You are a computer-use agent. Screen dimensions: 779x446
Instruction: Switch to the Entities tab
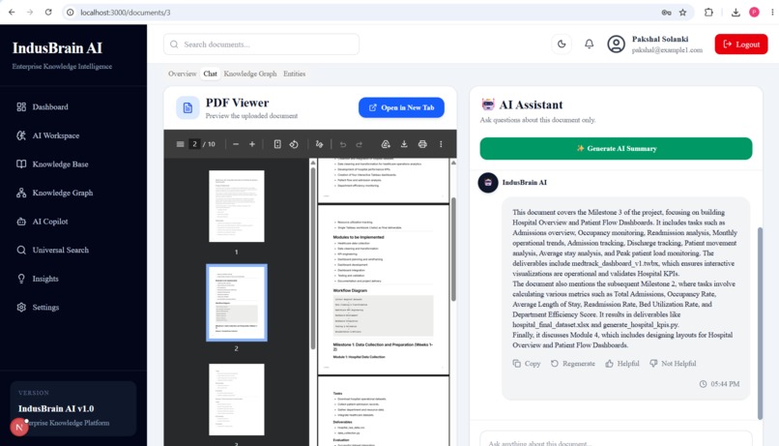[294, 74]
